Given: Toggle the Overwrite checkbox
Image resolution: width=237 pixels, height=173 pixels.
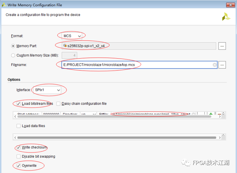Looking at the screenshot, I should [x=18, y=165].
